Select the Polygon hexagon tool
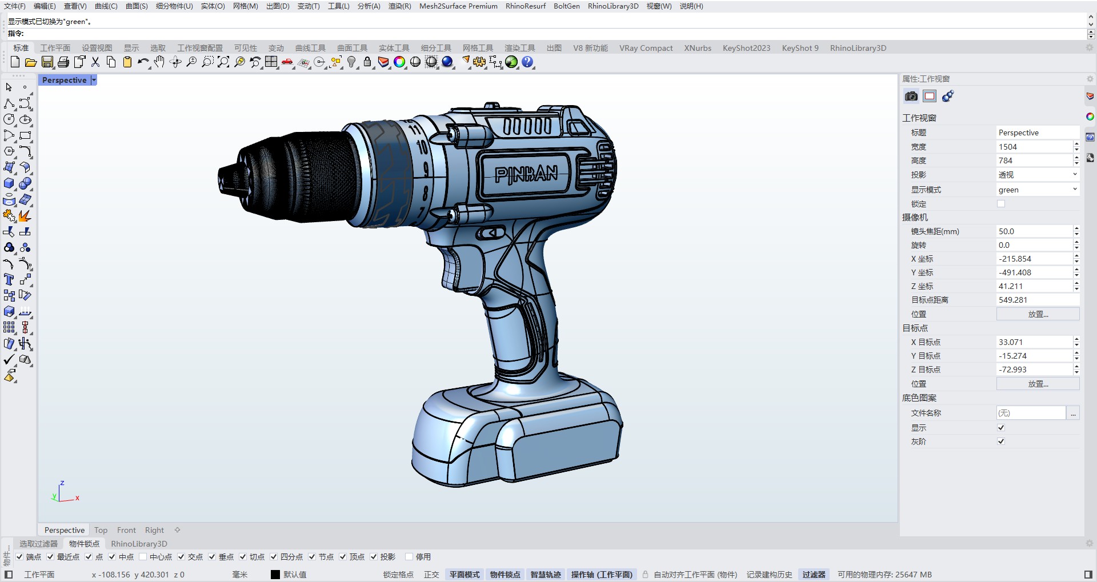The width and height of the screenshot is (1097, 582). coord(9,151)
